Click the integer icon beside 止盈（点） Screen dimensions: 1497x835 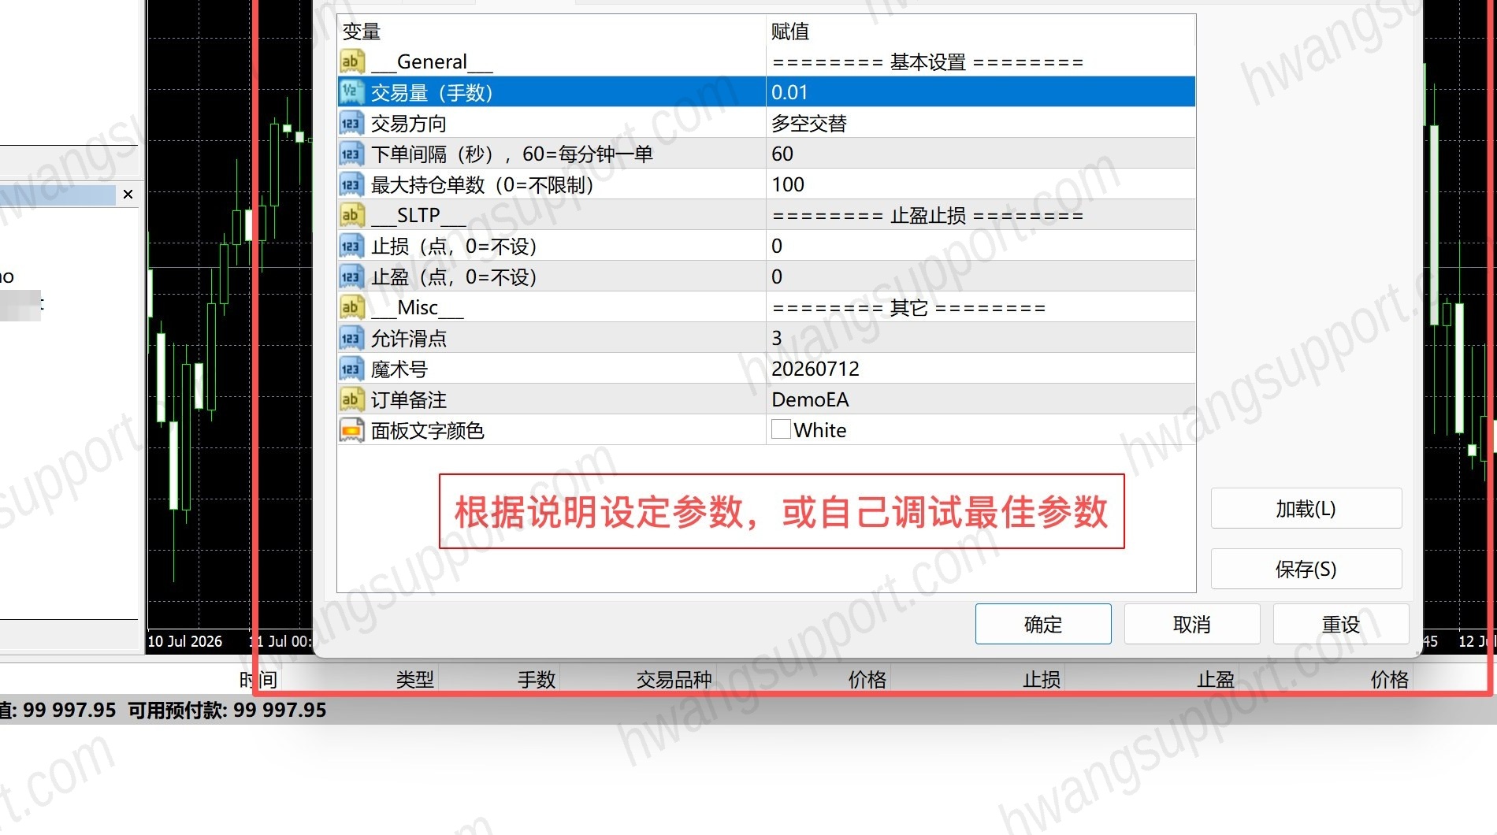coord(351,276)
